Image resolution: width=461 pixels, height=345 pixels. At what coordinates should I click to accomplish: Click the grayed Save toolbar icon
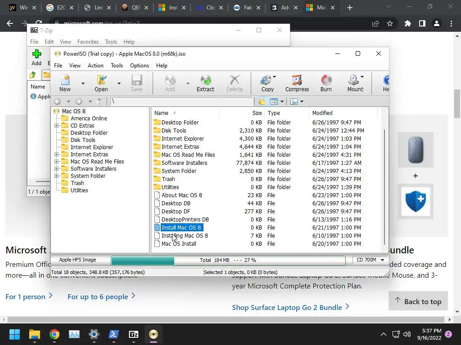(x=136, y=83)
